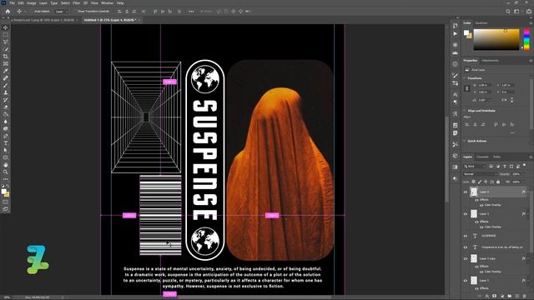
Task: Collapse Layer 4 effects fx arrow
Action: pyautogui.click(x=528, y=192)
